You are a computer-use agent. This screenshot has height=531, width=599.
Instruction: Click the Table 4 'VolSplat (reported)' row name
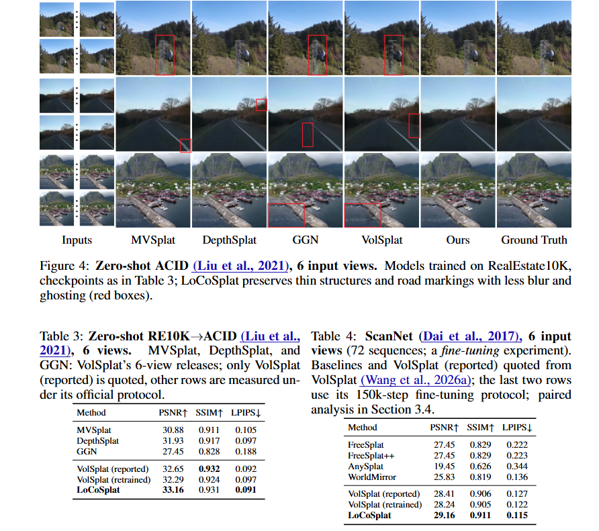click(384, 494)
